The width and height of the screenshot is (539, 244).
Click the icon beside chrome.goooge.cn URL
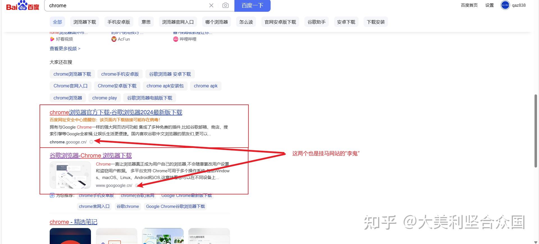click(x=91, y=142)
